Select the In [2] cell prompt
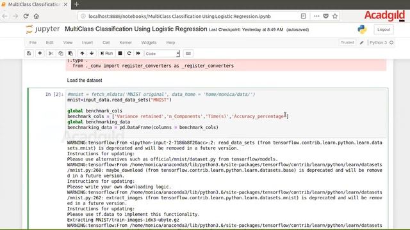This screenshot has height=230, width=410. point(54,95)
